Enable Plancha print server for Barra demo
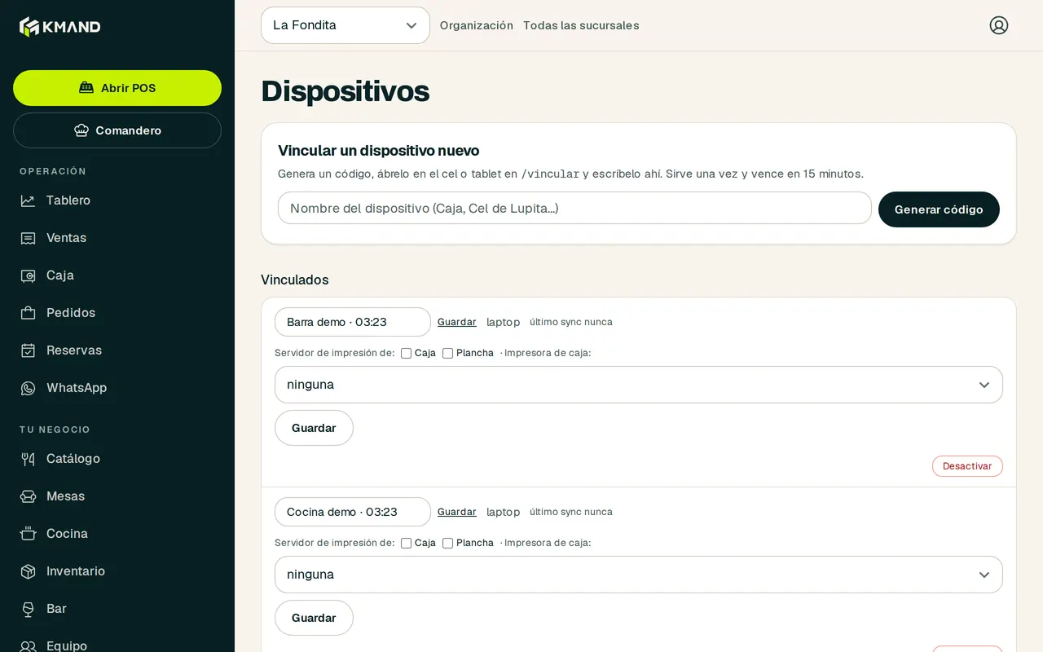Screen dimensions: 1043x652 click(x=447, y=353)
